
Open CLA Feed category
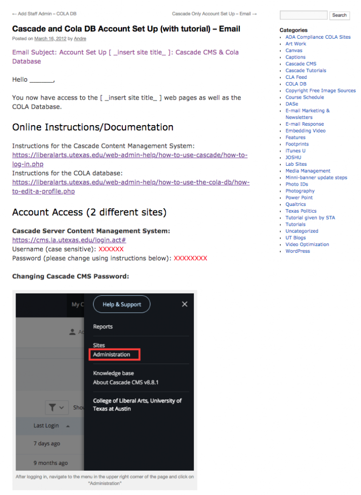[x=296, y=77]
